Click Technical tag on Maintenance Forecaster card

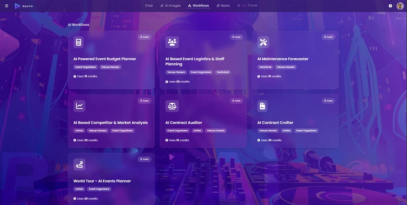tap(265, 67)
